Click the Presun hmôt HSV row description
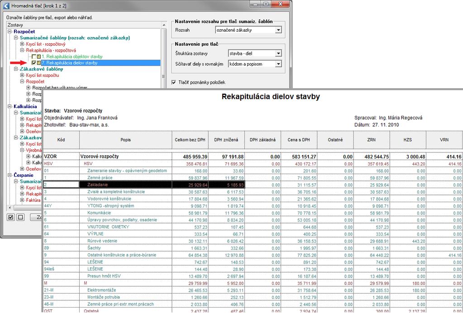Image resolution: width=463 pixels, height=313 pixels. point(104,276)
